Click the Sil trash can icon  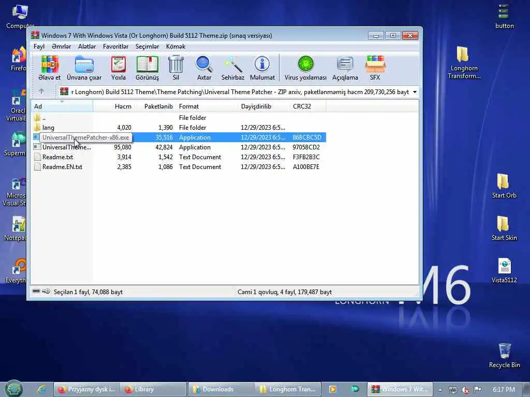click(x=176, y=68)
